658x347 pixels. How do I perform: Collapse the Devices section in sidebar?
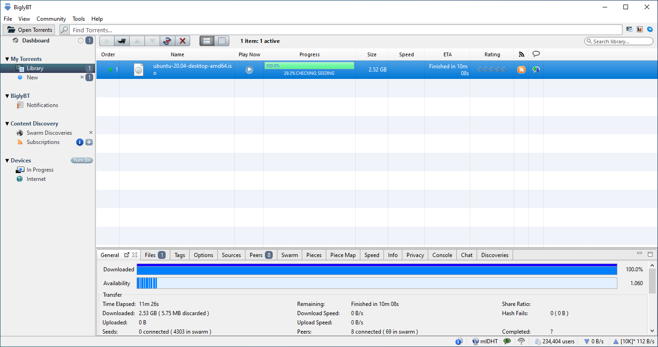point(7,161)
